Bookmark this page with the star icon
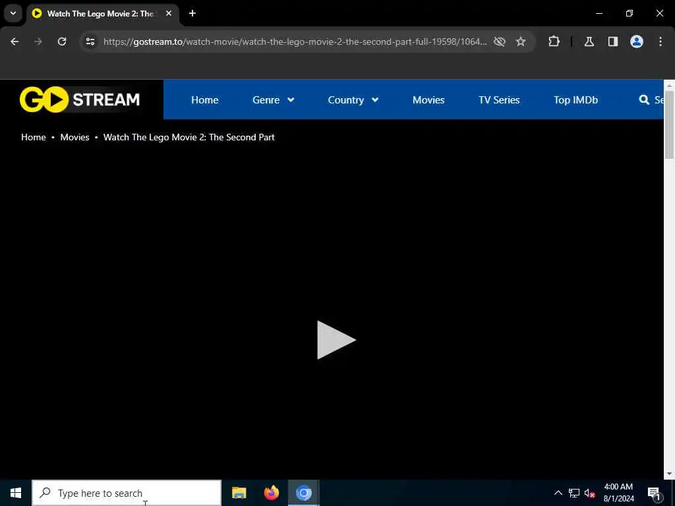 point(521,42)
